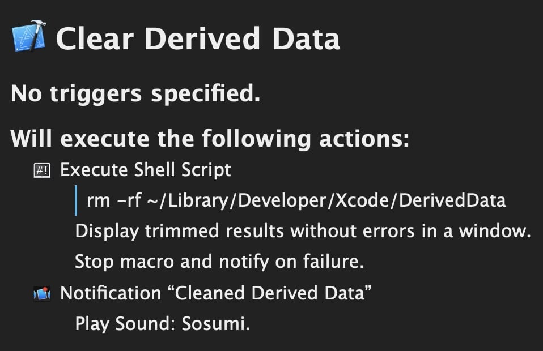The height and width of the screenshot is (351, 543).
Task: Click the "No triggers specified." text
Action: click(x=135, y=93)
